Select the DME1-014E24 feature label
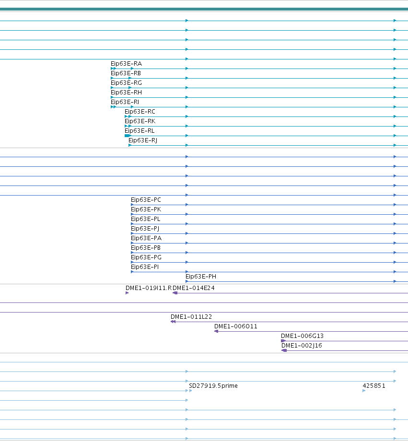Screen dimensions: 408x441 (194, 288)
